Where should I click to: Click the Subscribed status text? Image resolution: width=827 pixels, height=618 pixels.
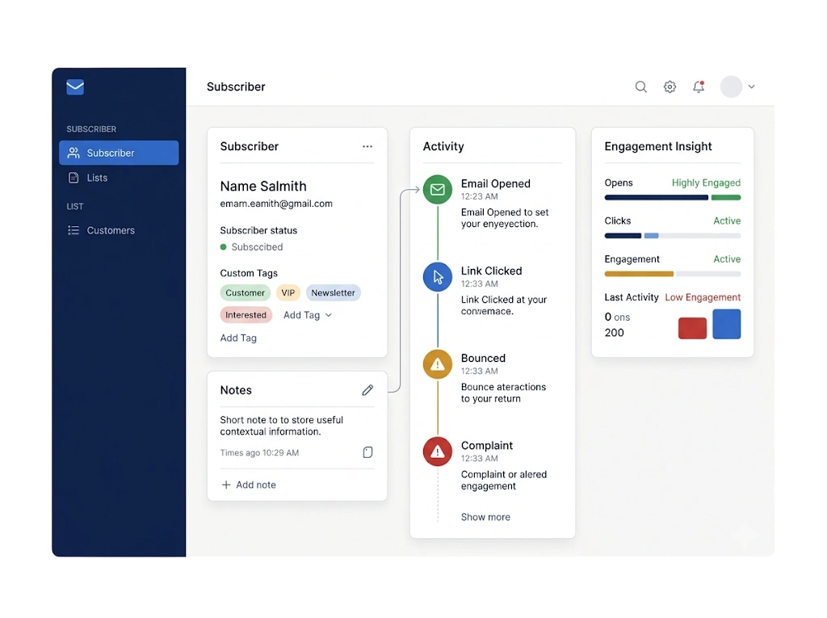coord(257,247)
